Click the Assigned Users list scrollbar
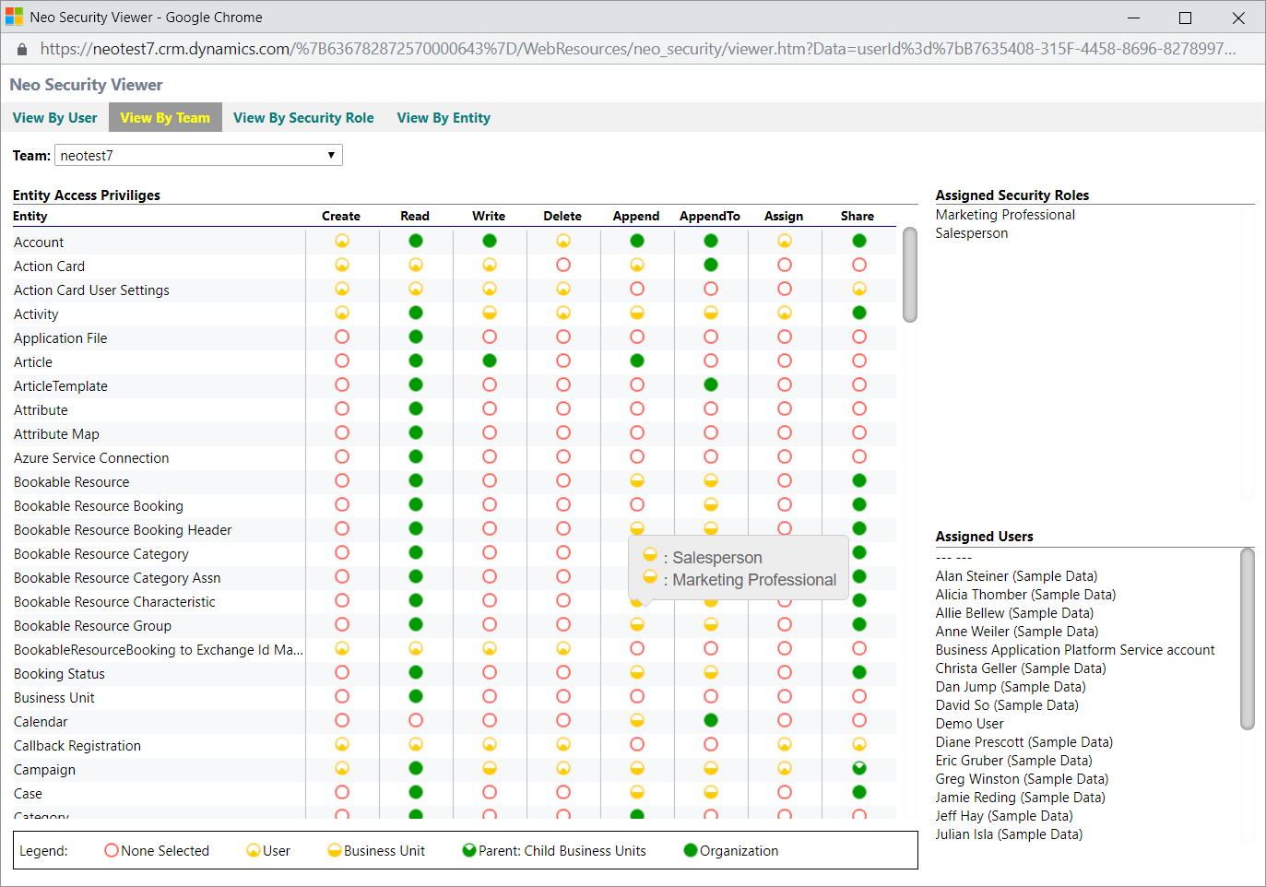Viewport: 1266px width, 887px height. pyautogui.click(x=1248, y=639)
